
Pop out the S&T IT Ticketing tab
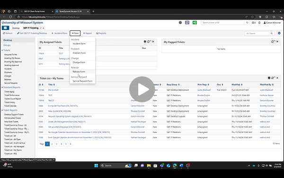click(41, 28)
